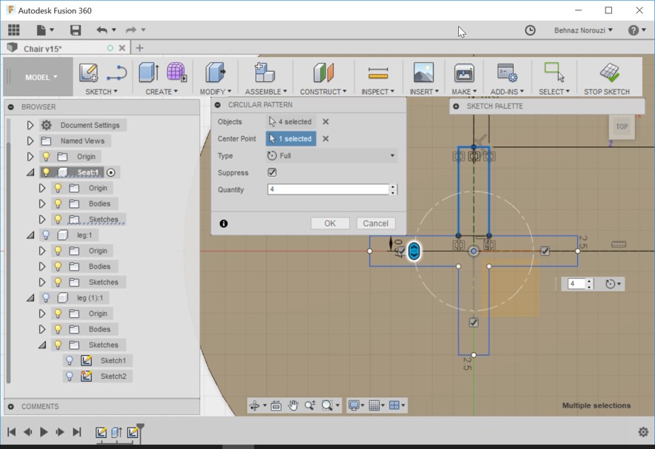Toggle visibility bulb of Seat:1 component

click(47, 172)
